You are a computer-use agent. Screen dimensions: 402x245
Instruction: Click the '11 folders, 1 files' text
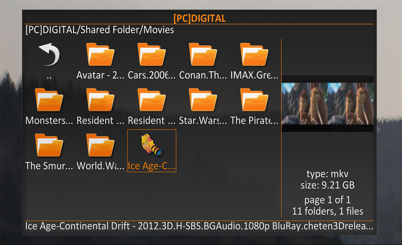(x=327, y=211)
